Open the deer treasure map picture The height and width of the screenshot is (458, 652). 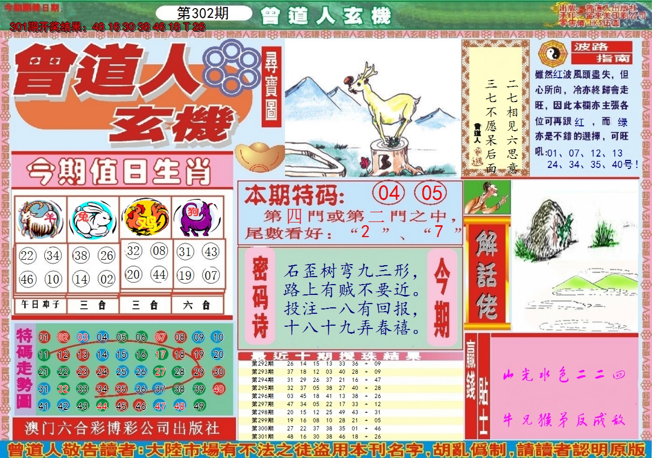click(372, 108)
